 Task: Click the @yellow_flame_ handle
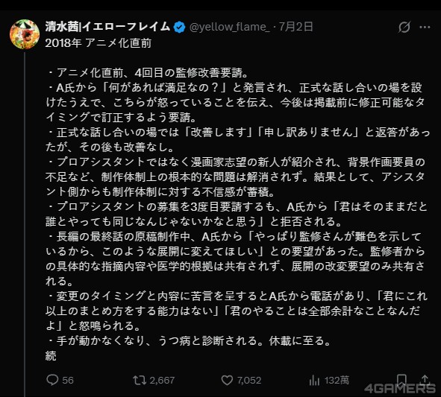(x=230, y=27)
